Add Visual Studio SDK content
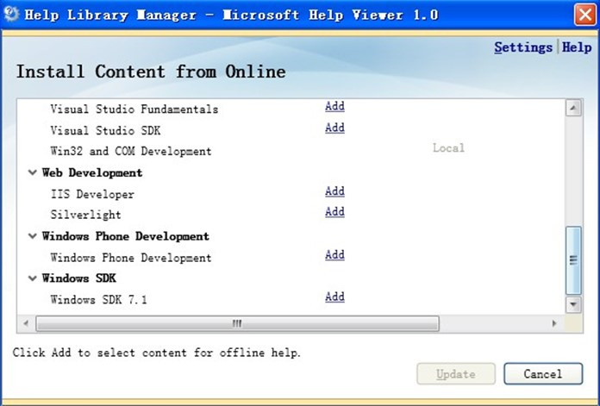The width and height of the screenshot is (600, 406). click(x=334, y=128)
